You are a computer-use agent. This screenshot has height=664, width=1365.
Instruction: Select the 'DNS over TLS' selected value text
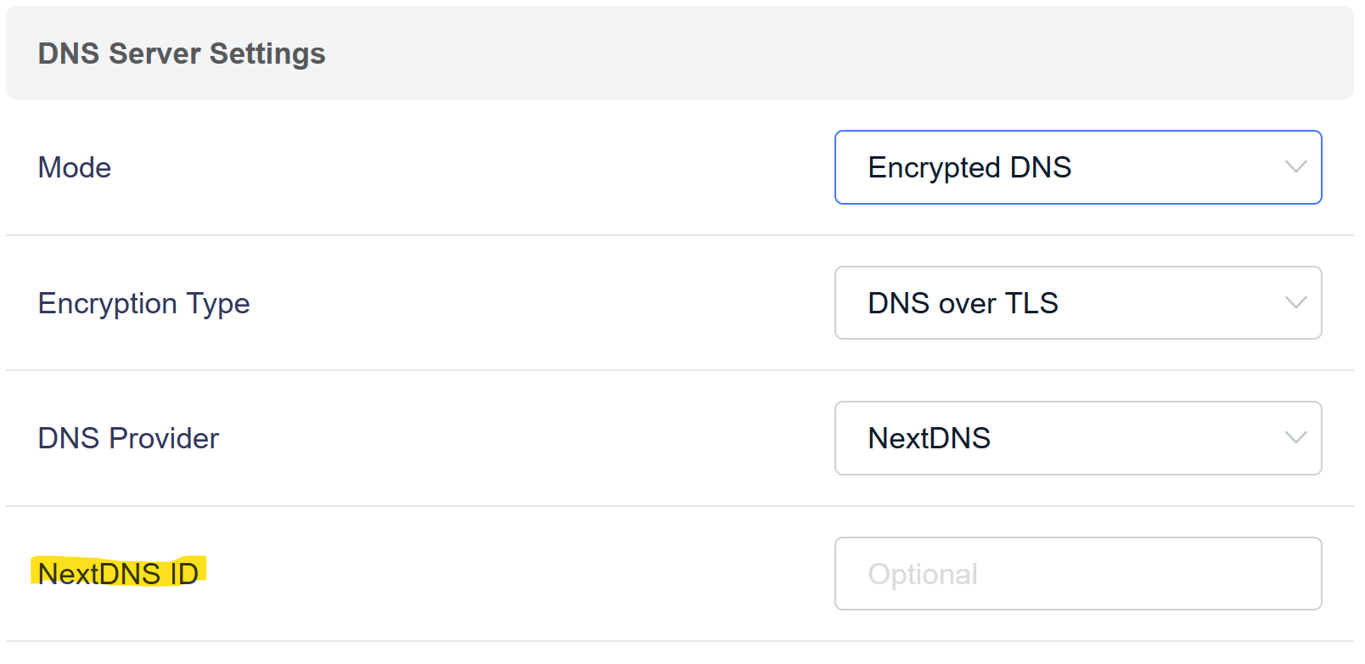963,303
